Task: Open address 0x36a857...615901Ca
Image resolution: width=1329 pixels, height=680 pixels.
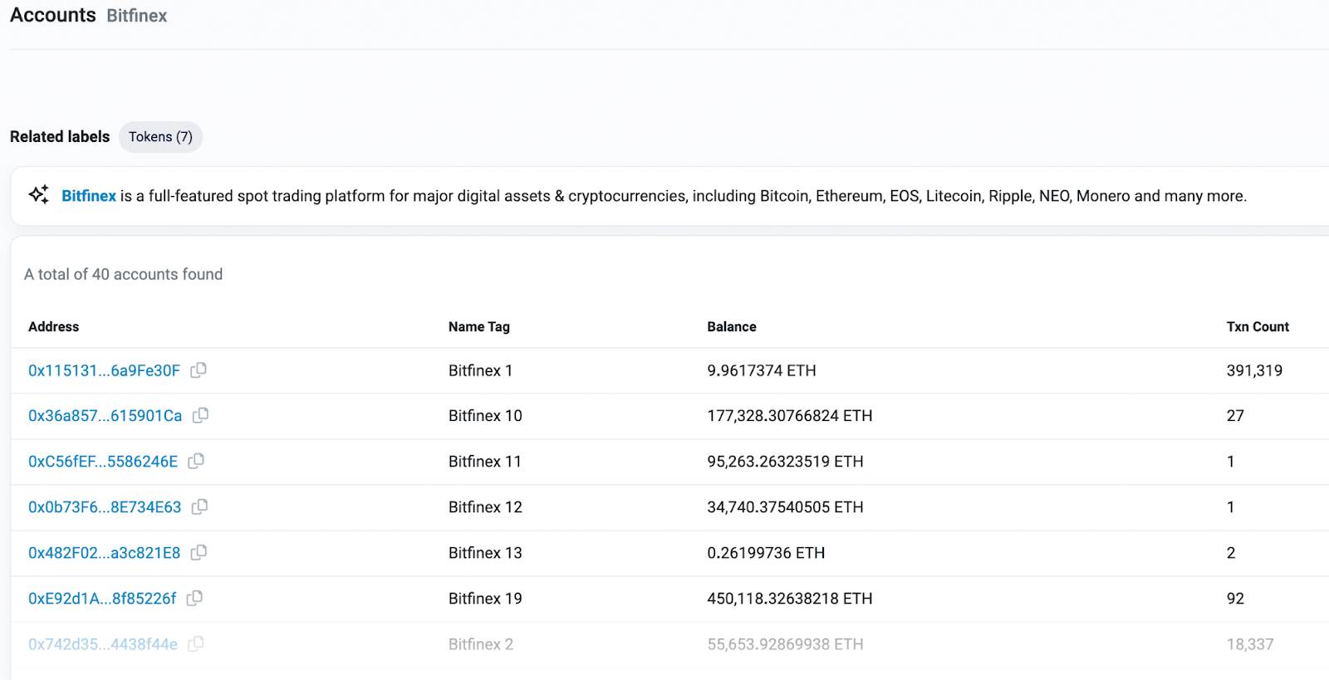Action: [105, 415]
